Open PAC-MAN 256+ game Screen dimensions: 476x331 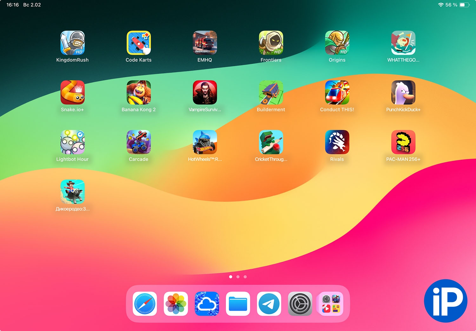[403, 142]
